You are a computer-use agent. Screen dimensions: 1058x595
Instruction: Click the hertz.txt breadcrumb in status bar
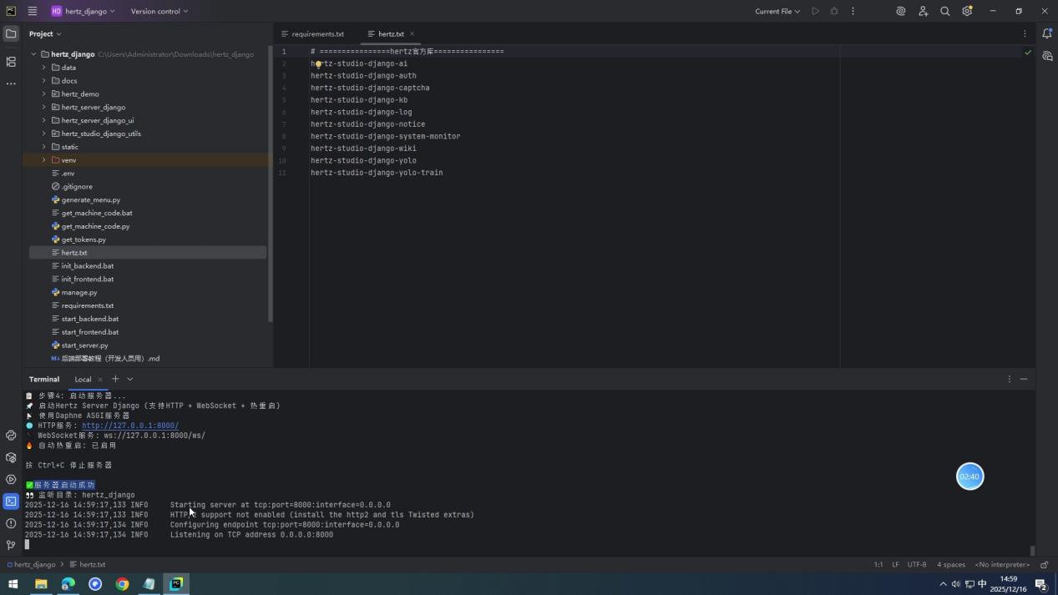coord(90,564)
